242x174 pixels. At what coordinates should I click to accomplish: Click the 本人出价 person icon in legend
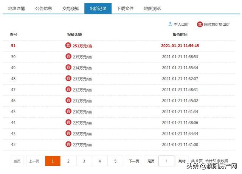pyautogui.click(x=170, y=24)
